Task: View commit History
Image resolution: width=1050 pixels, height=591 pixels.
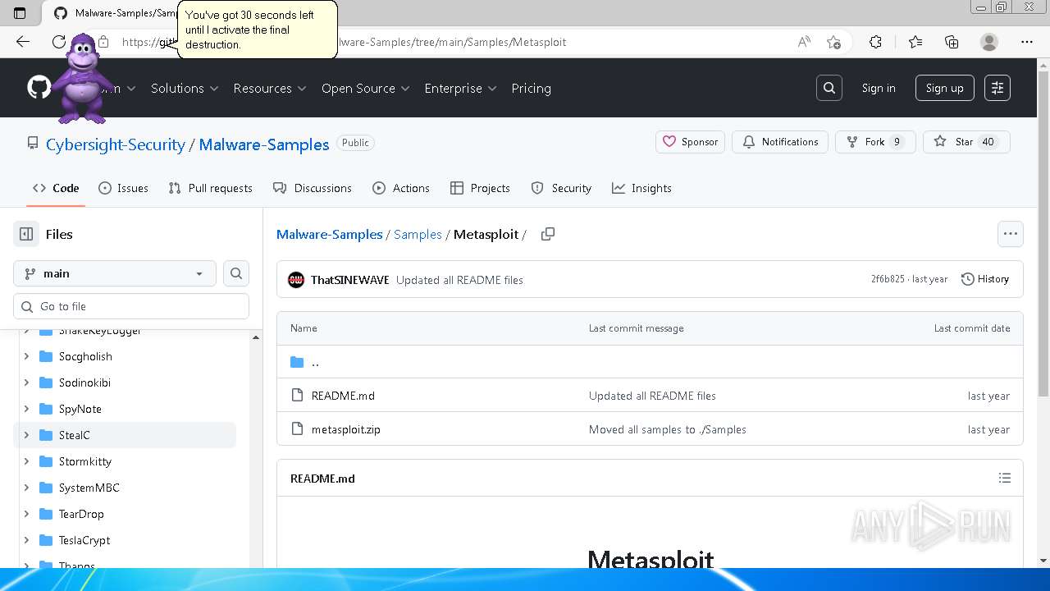Action: tap(985, 279)
